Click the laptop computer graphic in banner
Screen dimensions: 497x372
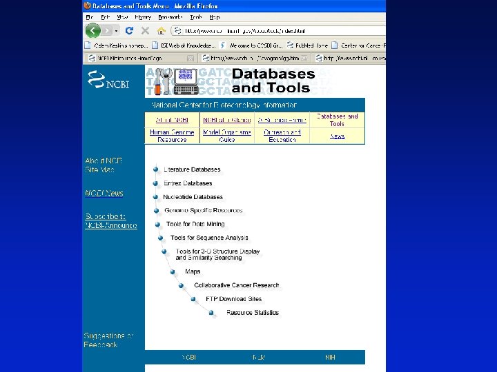186,81
